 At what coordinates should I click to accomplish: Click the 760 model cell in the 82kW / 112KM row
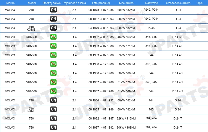31,118
